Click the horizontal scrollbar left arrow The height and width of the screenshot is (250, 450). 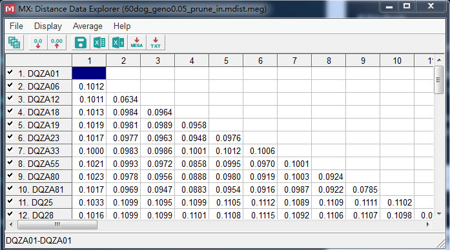pos(11,224)
